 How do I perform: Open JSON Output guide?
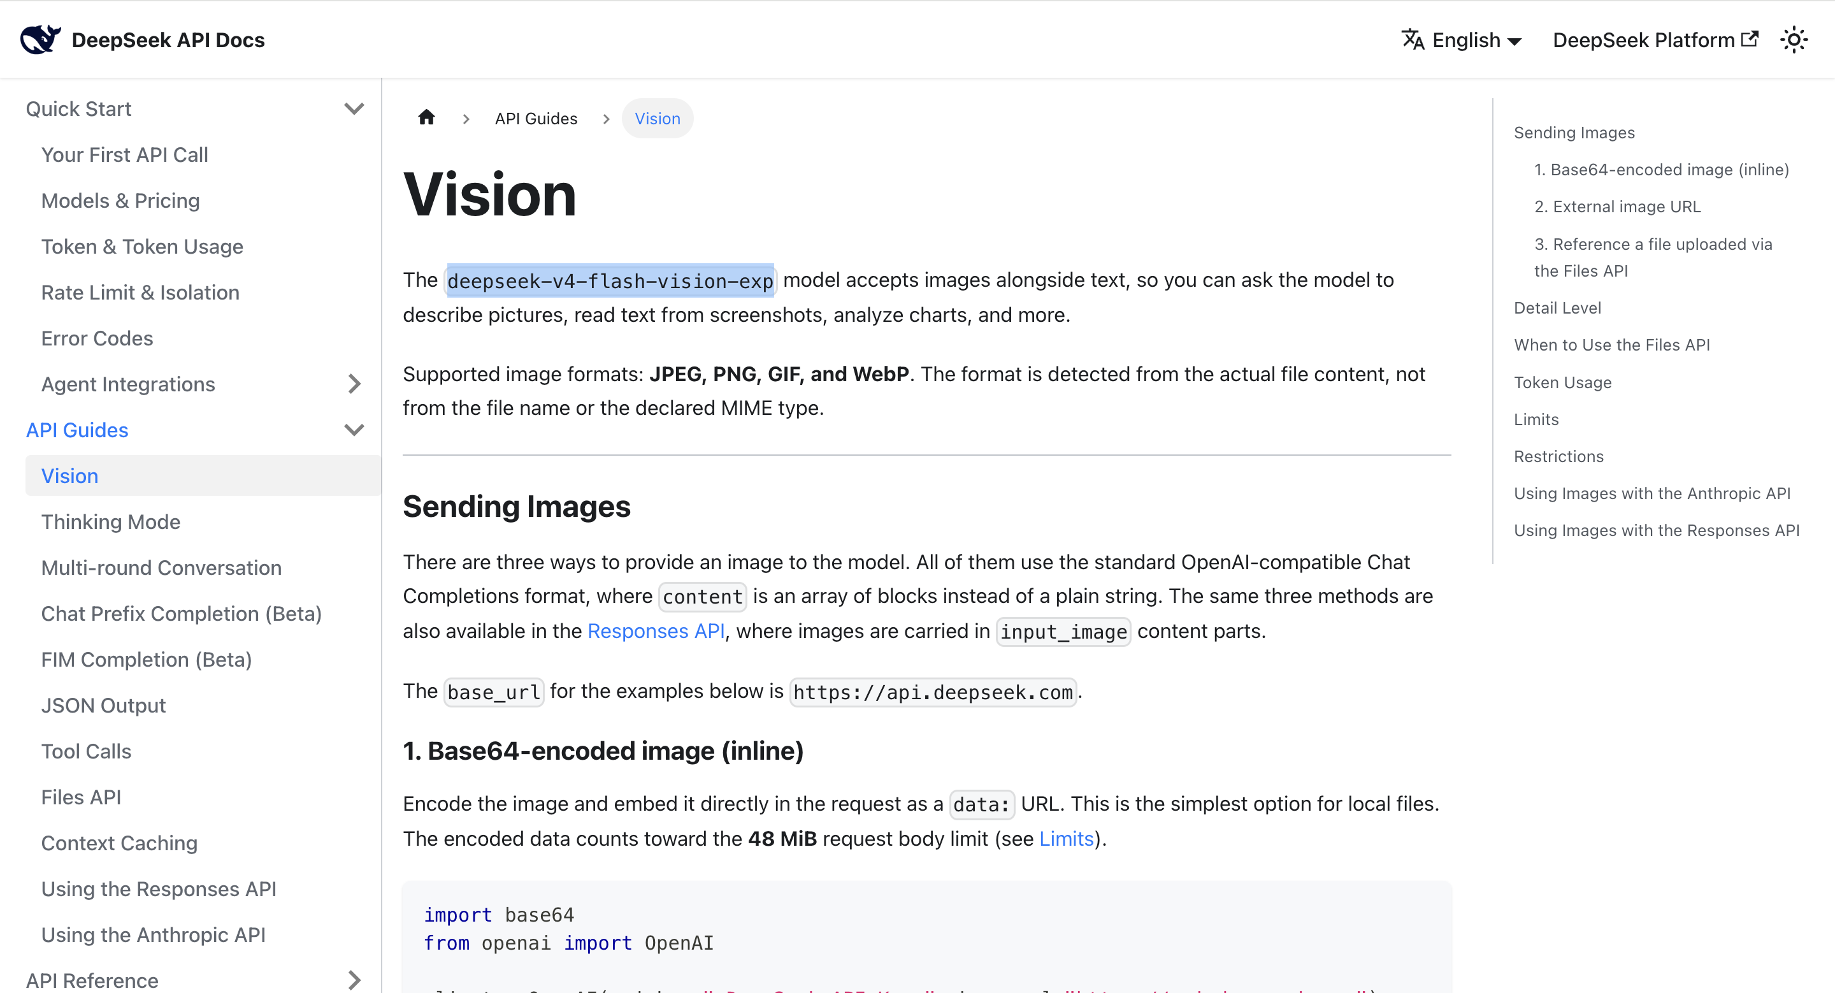pyautogui.click(x=103, y=705)
